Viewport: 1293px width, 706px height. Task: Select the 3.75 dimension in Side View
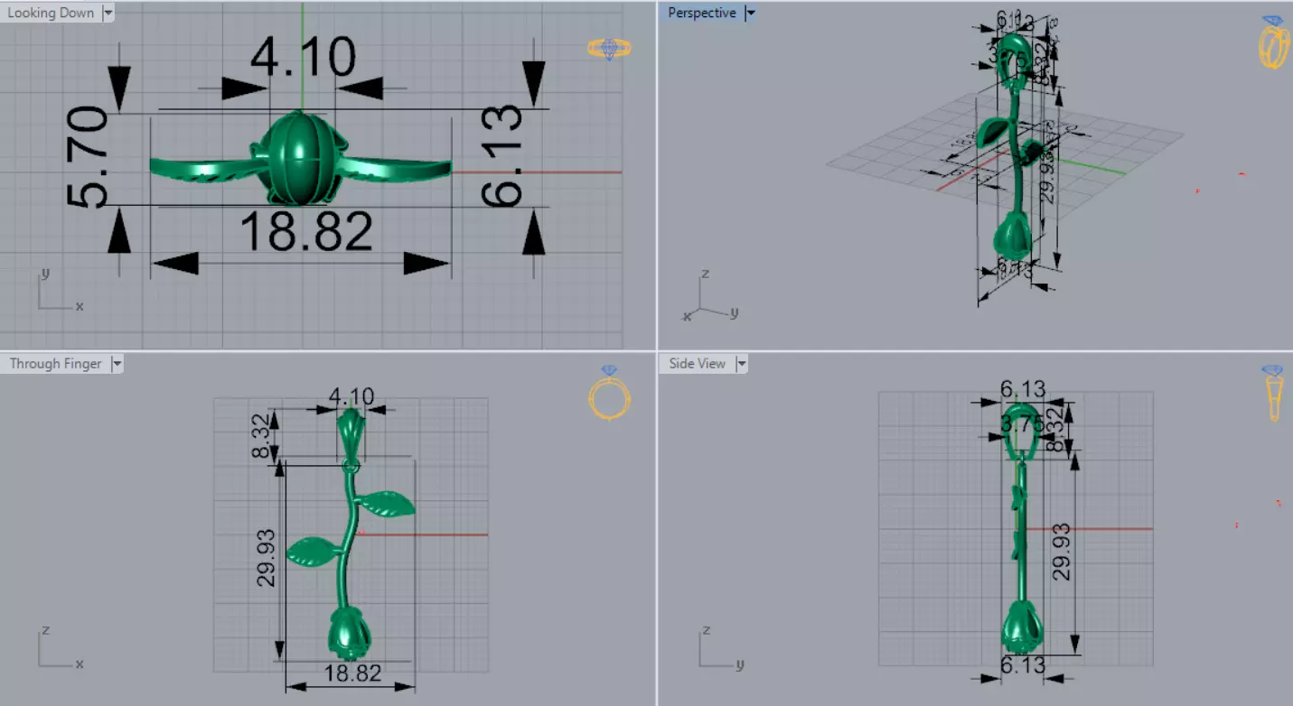1022,423
